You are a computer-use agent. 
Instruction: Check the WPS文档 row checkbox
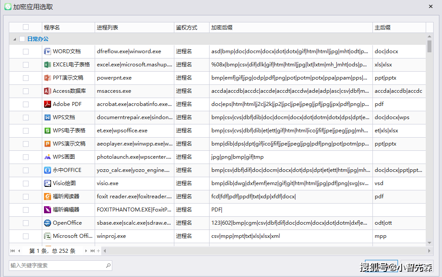pyautogui.click(x=26, y=117)
